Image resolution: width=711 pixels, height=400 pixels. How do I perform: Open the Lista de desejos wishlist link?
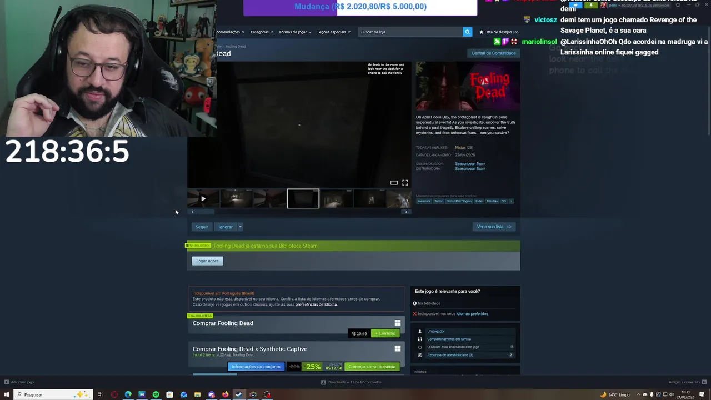tap(499, 32)
